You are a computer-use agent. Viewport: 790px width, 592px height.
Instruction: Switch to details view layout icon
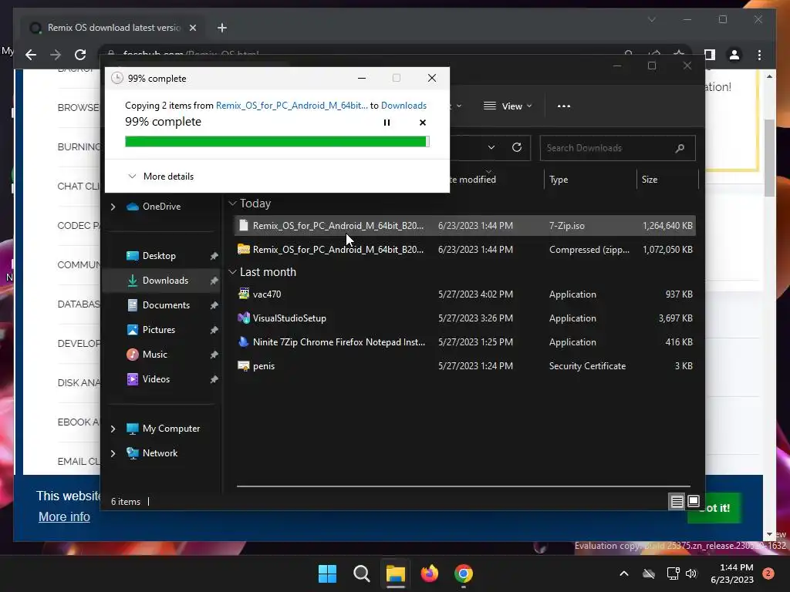coord(677,501)
